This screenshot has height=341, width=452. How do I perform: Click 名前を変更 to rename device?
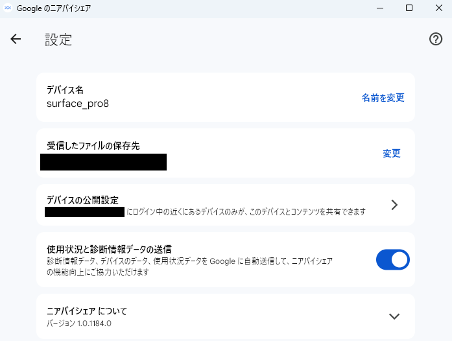click(383, 98)
